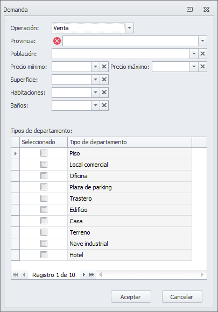Clear the Superficie value with X icon

click(x=104, y=80)
